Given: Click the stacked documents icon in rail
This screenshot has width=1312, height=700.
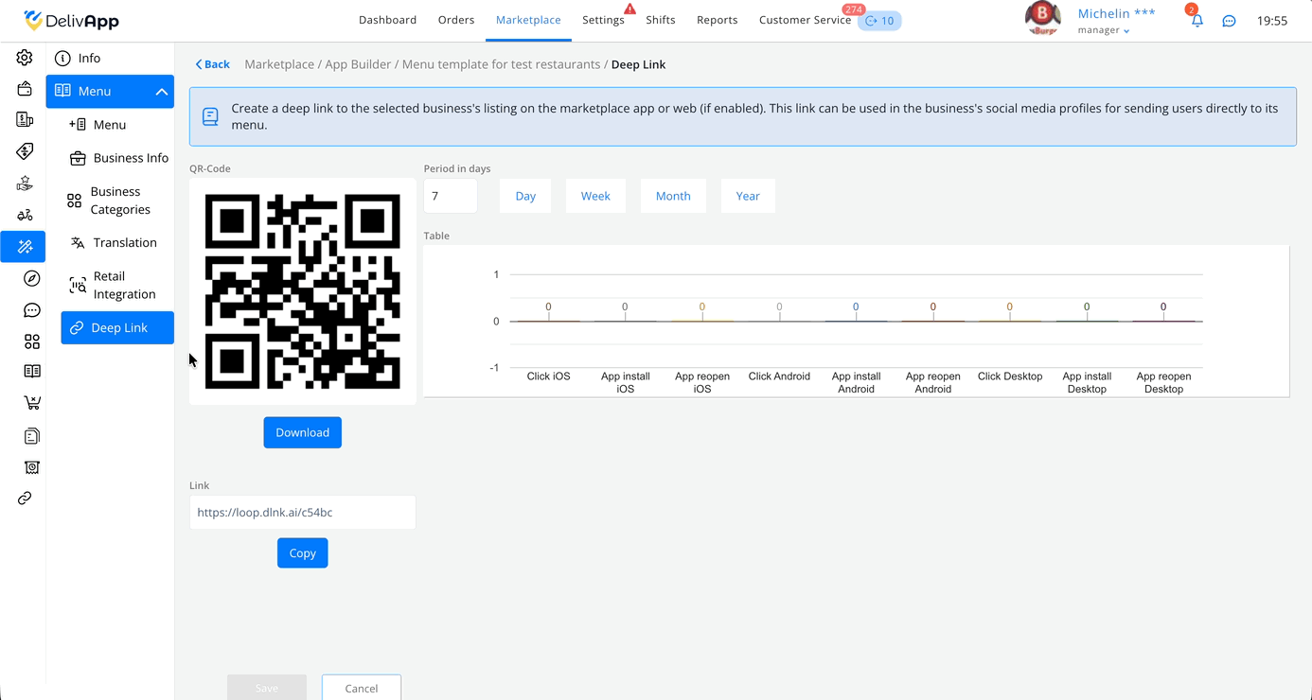Looking at the screenshot, I should tap(31, 436).
